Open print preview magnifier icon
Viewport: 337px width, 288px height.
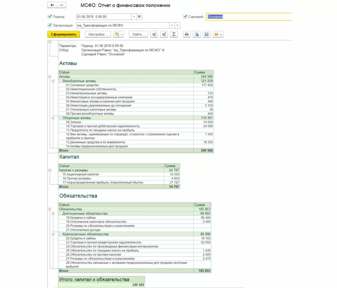(197, 34)
